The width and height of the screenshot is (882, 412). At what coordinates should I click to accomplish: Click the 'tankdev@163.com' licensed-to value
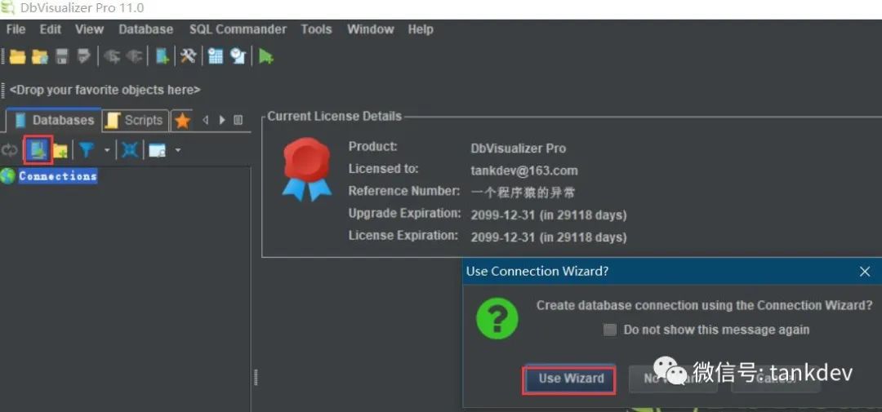(524, 171)
